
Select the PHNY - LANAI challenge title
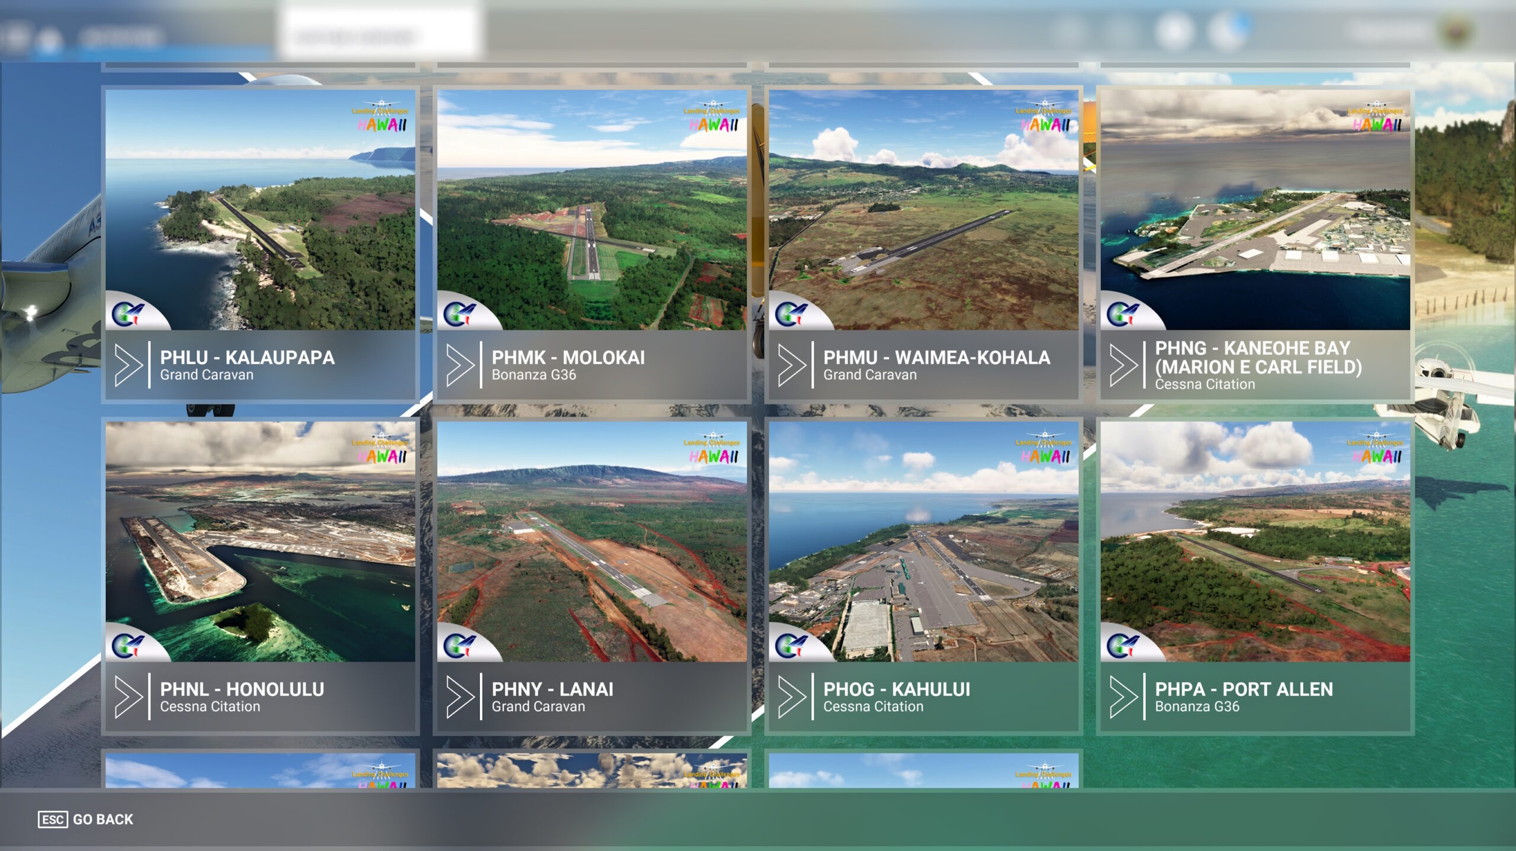(x=553, y=689)
